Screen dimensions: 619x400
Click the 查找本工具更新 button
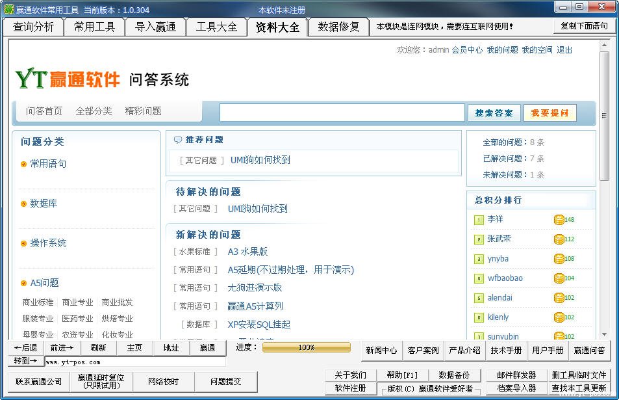click(579, 388)
